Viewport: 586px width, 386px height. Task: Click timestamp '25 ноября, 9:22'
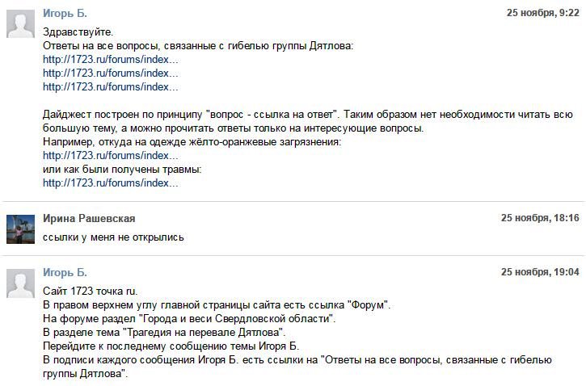tap(542, 13)
